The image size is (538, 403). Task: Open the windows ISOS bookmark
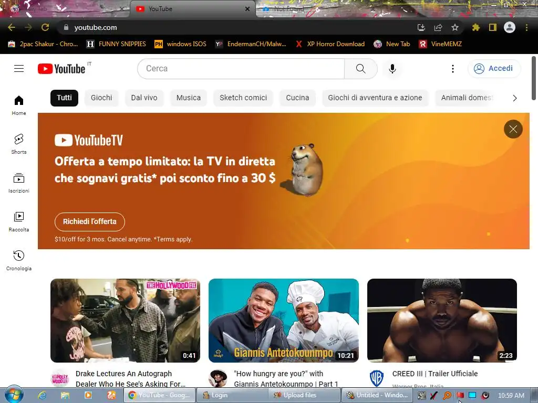181,44
